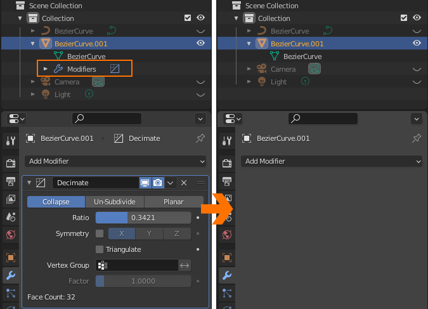Click Decimate icon in left properties breadcrumb
This screenshot has height=309, width=428.
coord(118,138)
